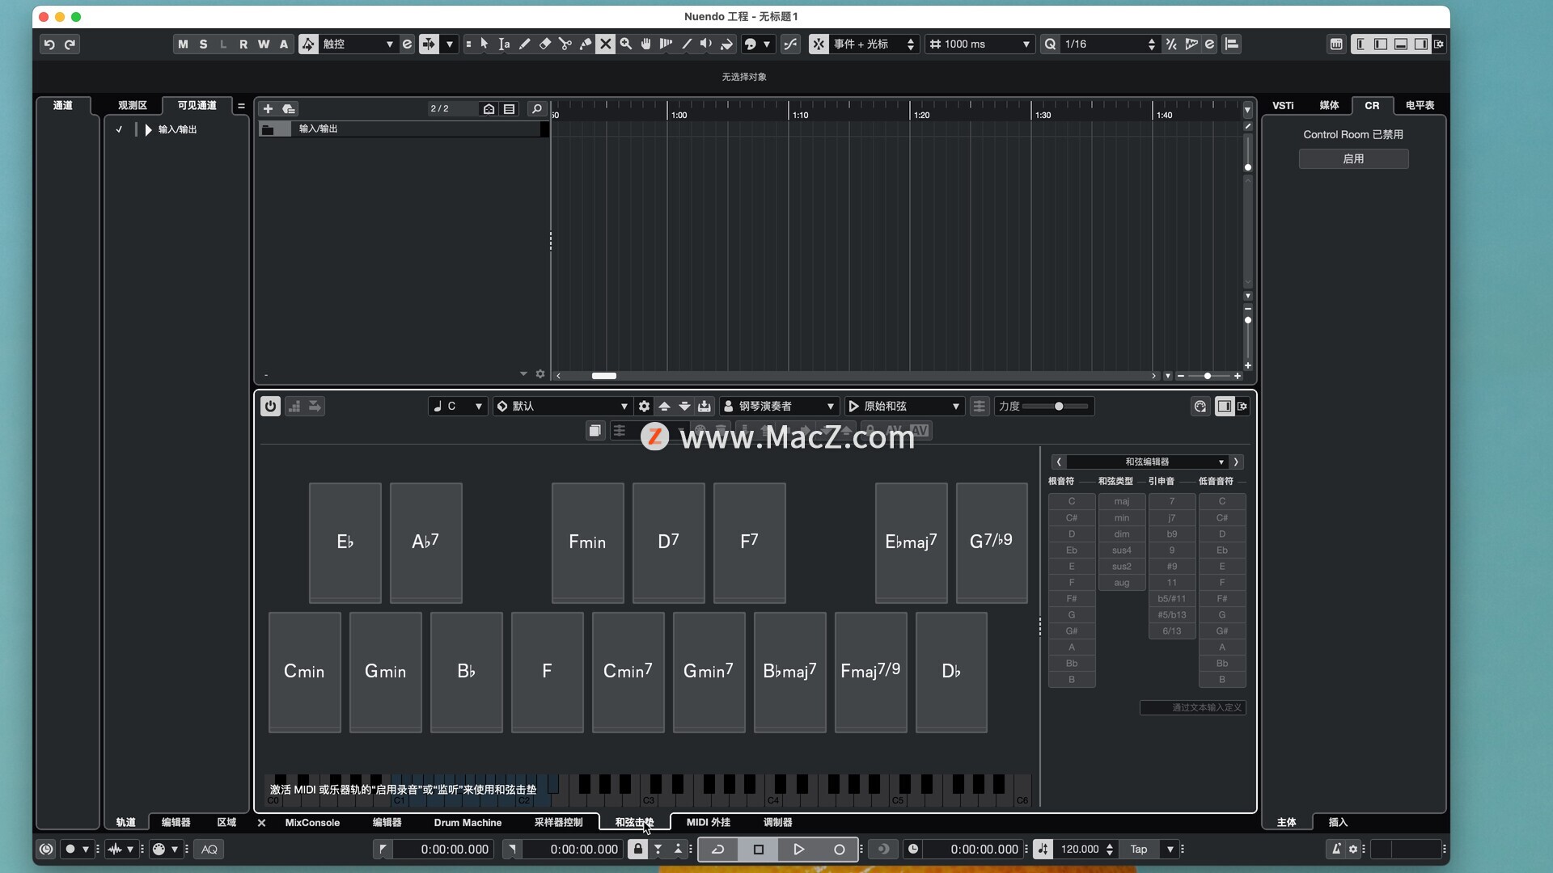Open the 触控 automation mode dropdown
This screenshot has height=873, width=1553.
357,44
